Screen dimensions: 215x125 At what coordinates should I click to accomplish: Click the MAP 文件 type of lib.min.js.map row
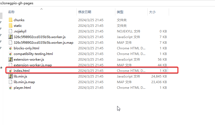(x=124, y=82)
